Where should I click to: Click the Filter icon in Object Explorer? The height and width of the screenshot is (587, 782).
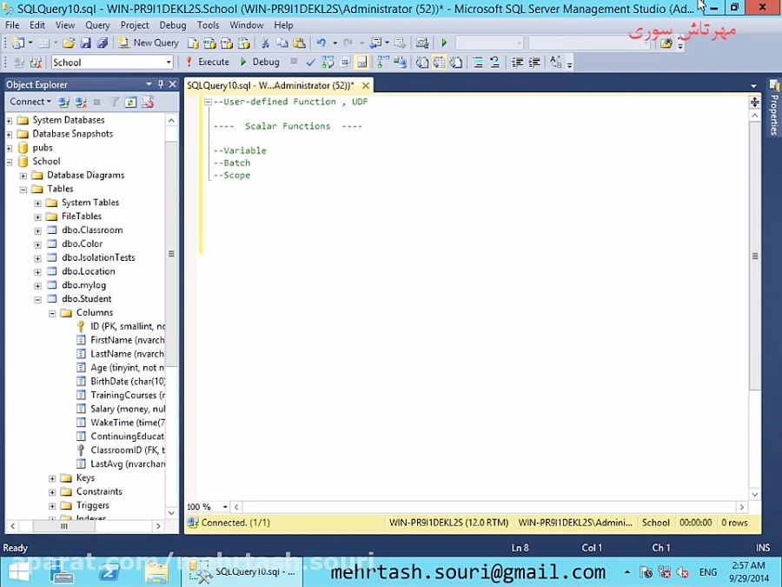click(114, 102)
